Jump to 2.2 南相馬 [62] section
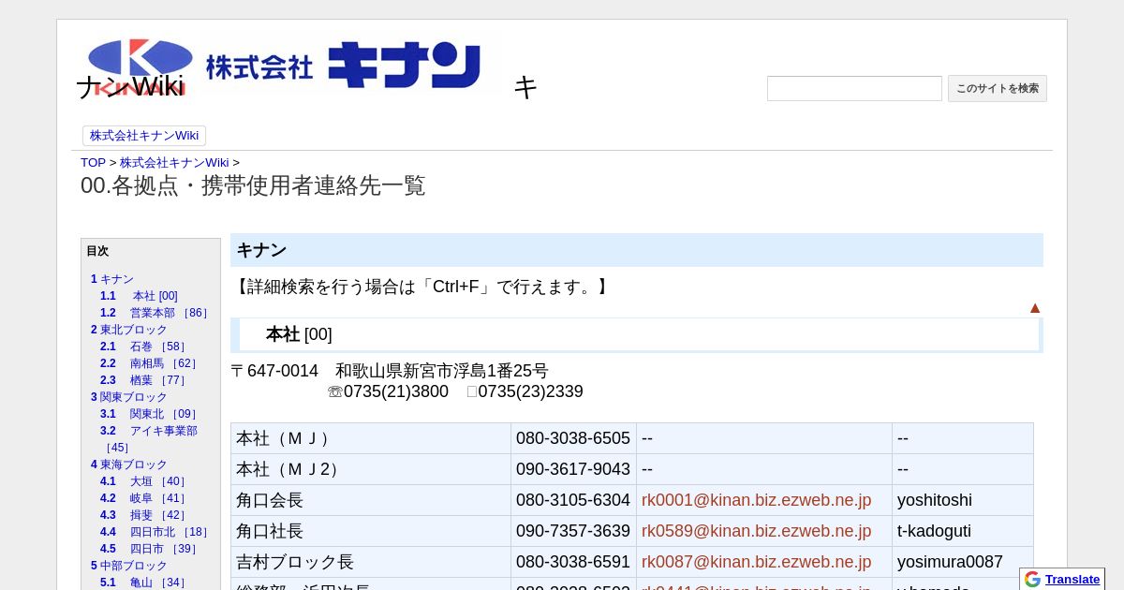This screenshot has width=1124, height=590. click(x=151, y=363)
